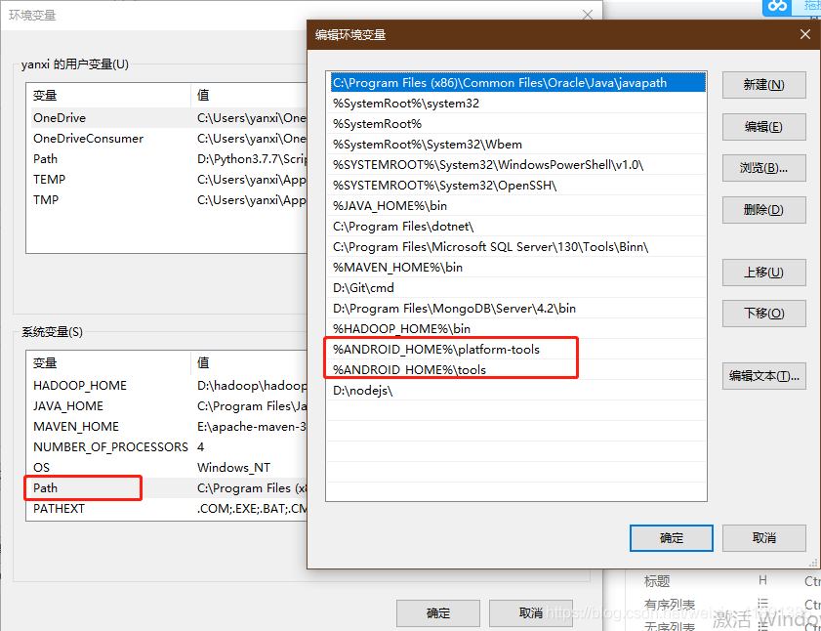821x631 pixels.
Task: Close the 编辑环境变量 dialog
Action: point(804,35)
